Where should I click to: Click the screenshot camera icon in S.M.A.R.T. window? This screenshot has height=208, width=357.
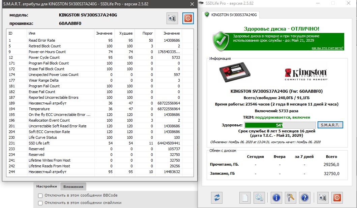coord(172,18)
